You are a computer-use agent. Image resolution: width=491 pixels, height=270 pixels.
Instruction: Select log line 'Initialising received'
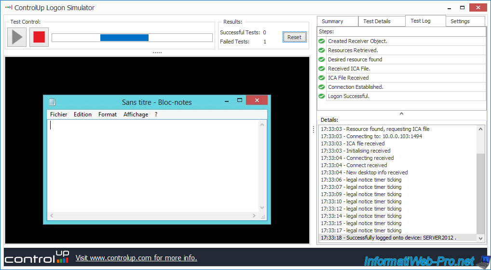pyautogui.click(x=356, y=151)
